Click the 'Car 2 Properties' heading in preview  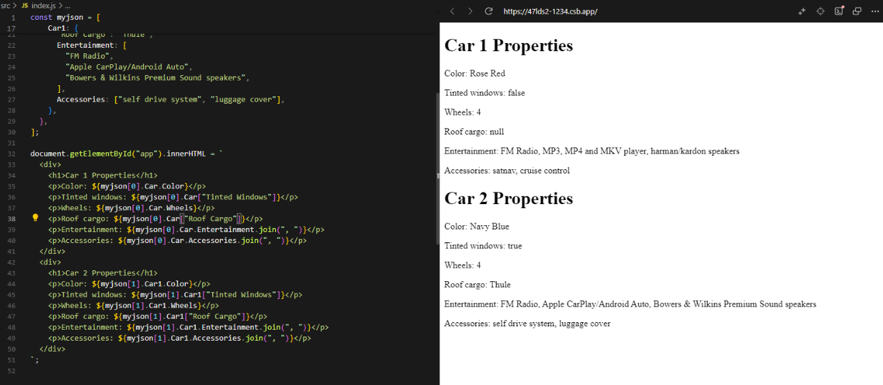[508, 199]
